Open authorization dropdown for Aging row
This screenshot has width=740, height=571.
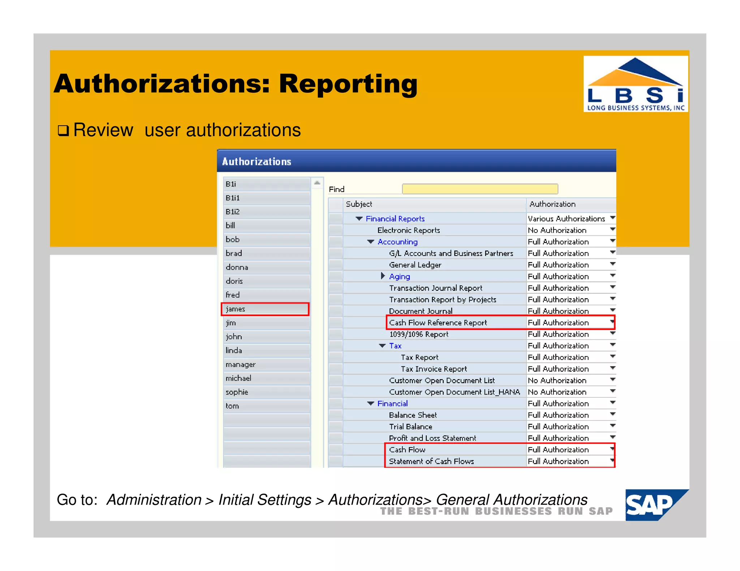point(612,276)
